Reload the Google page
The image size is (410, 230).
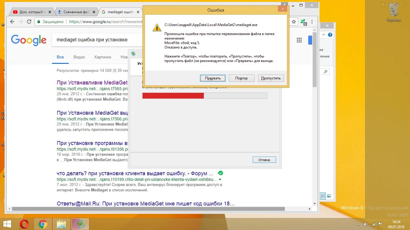pos(29,22)
